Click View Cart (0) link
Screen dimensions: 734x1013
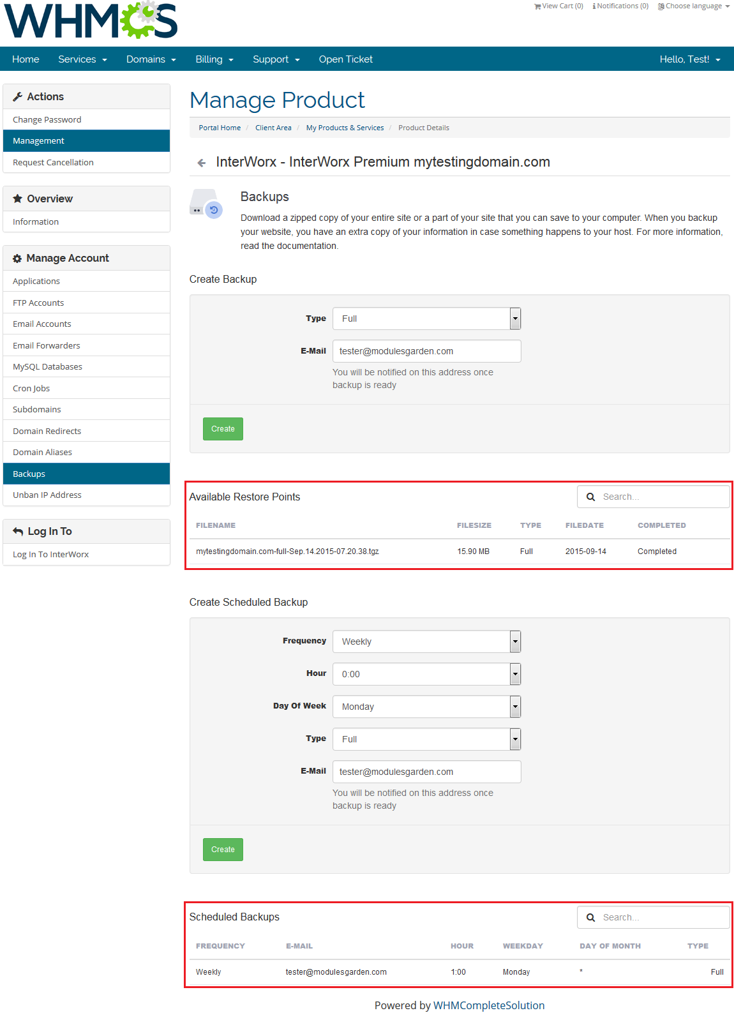[558, 6]
